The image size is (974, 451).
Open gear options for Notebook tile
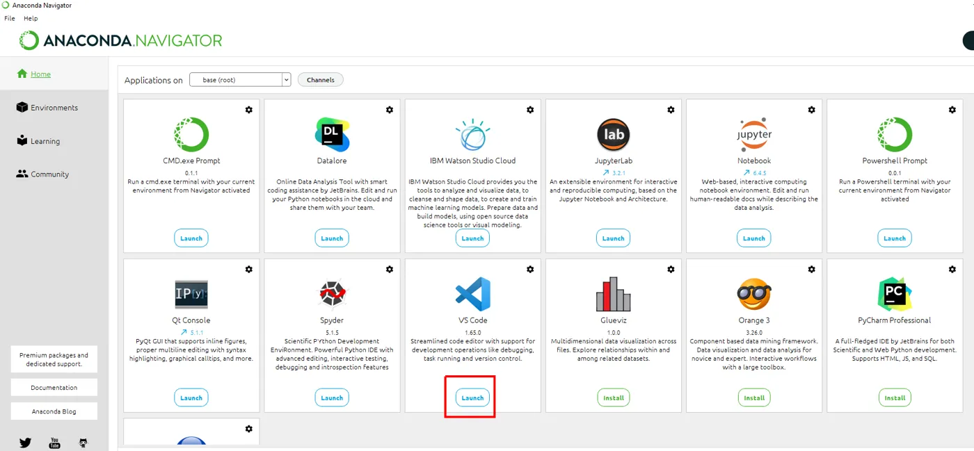point(811,110)
